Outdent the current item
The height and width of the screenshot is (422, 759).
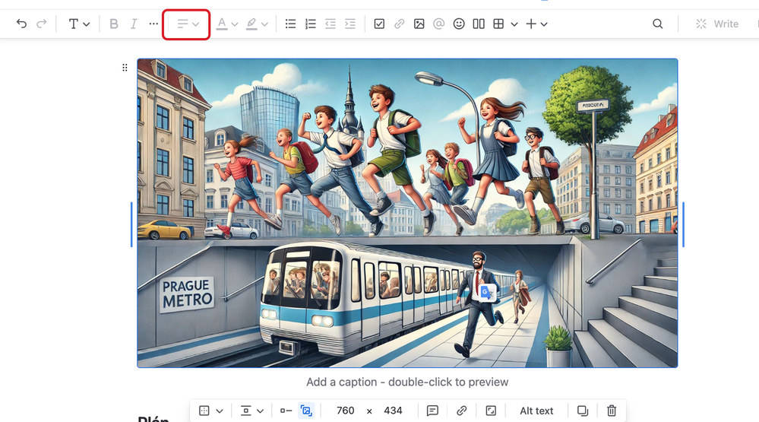tap(330, 24)
